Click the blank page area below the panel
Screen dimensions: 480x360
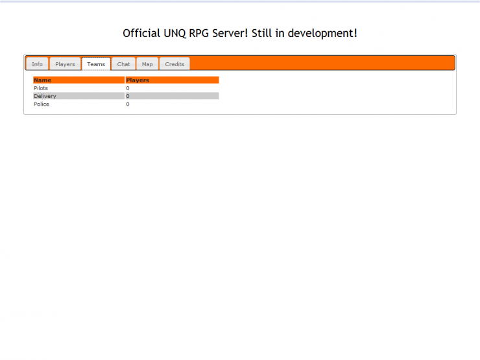tap(240, 227)
